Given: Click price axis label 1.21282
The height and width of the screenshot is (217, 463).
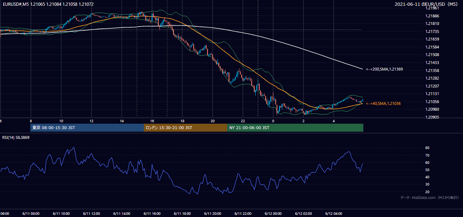Looking at the screenshot, I should coord(432,78).
